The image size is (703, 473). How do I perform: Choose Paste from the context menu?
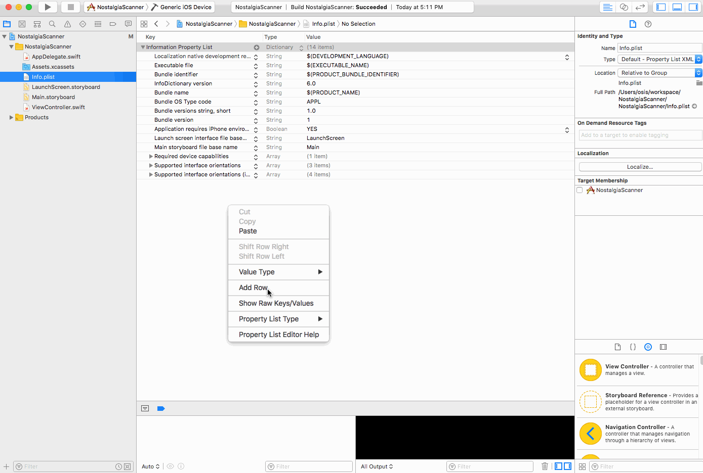(278, 231)
